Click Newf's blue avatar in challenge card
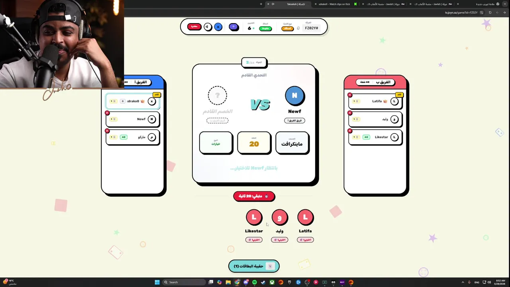510x287 pixels. pos(294,96)
